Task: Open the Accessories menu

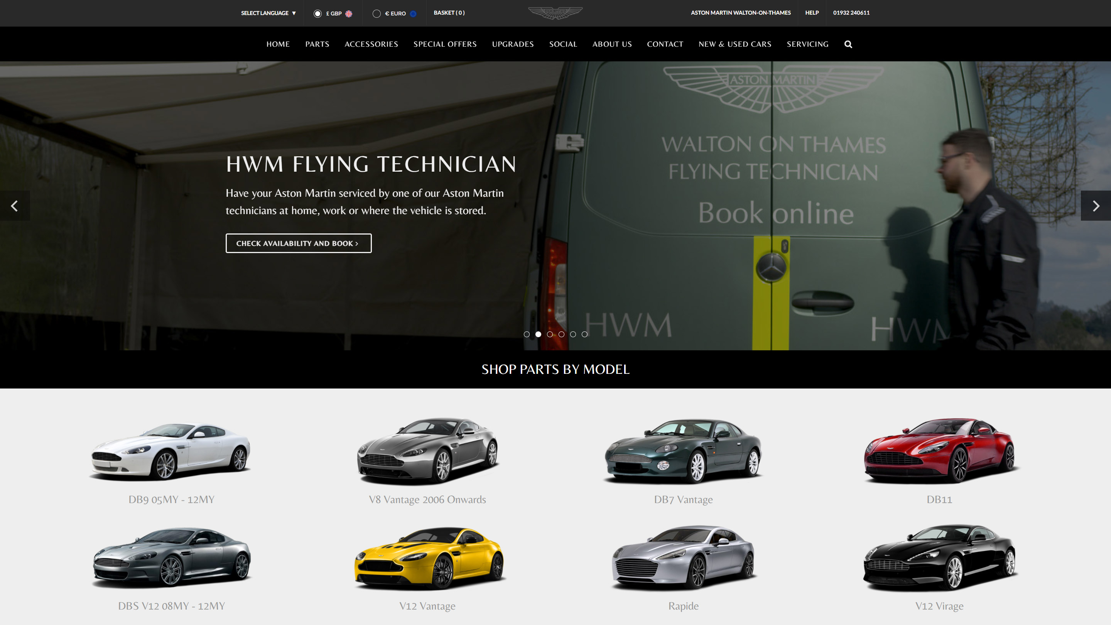Action: click(x=371, y=44)
